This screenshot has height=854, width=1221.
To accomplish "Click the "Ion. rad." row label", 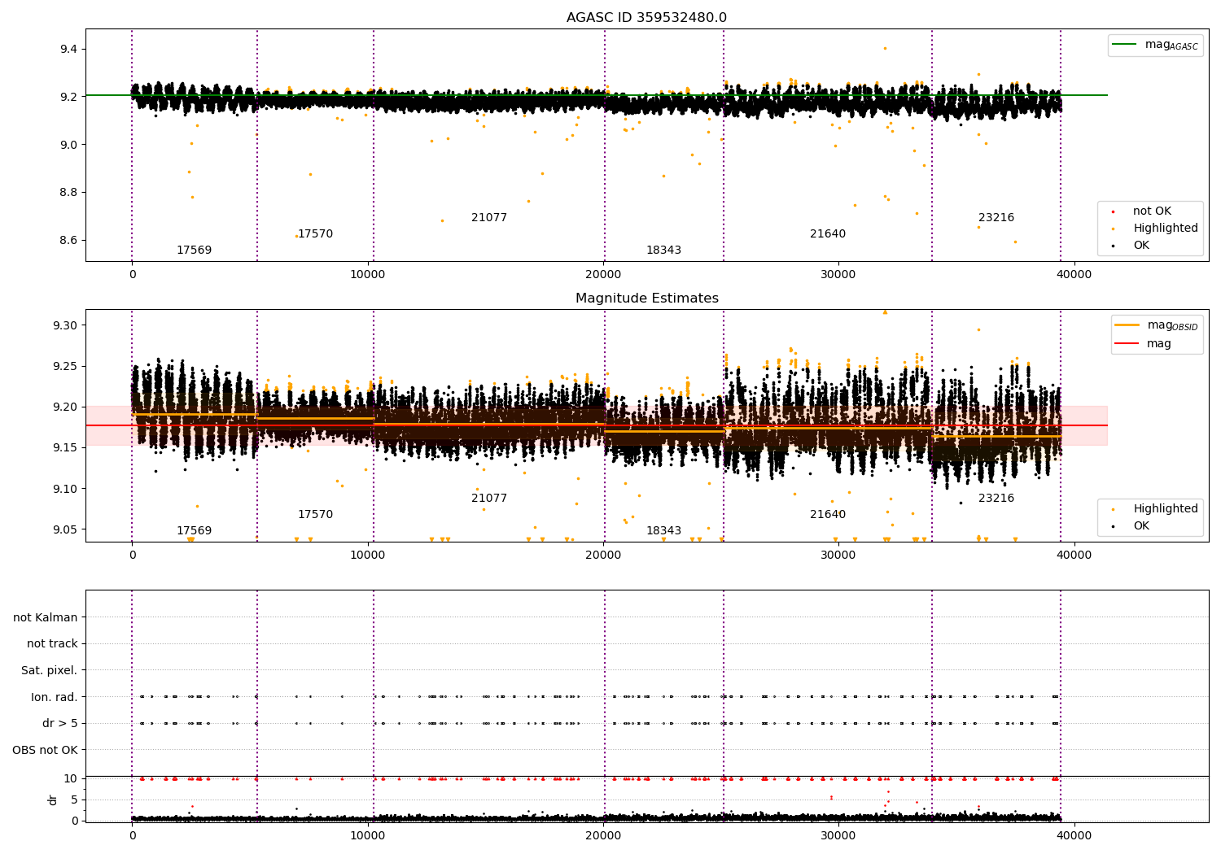I will pos(55,698).
